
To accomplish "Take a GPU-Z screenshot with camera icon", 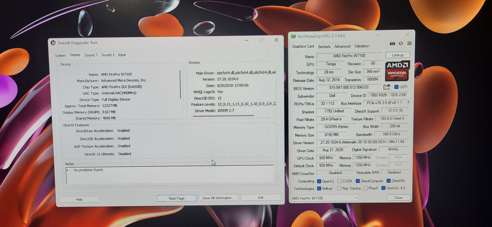I will [392, 43].
